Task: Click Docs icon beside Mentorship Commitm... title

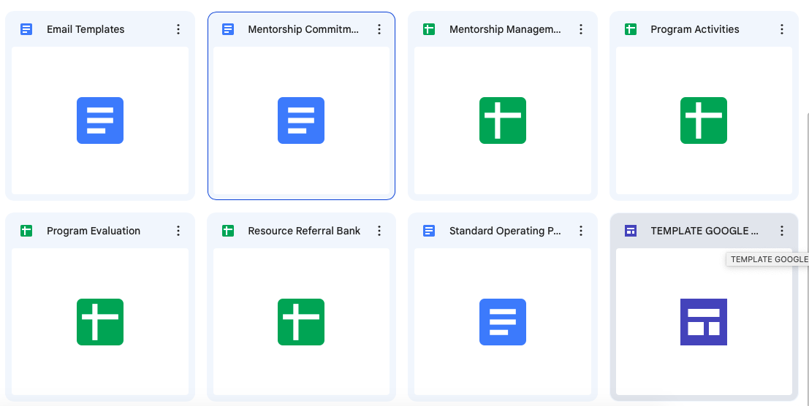Action: coord(227,29)
